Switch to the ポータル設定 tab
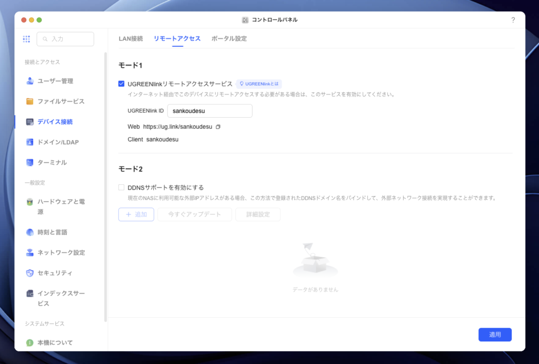 tap(229, 39)
